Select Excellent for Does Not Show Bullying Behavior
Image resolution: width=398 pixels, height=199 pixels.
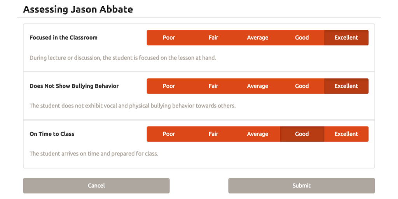[346, 86]
